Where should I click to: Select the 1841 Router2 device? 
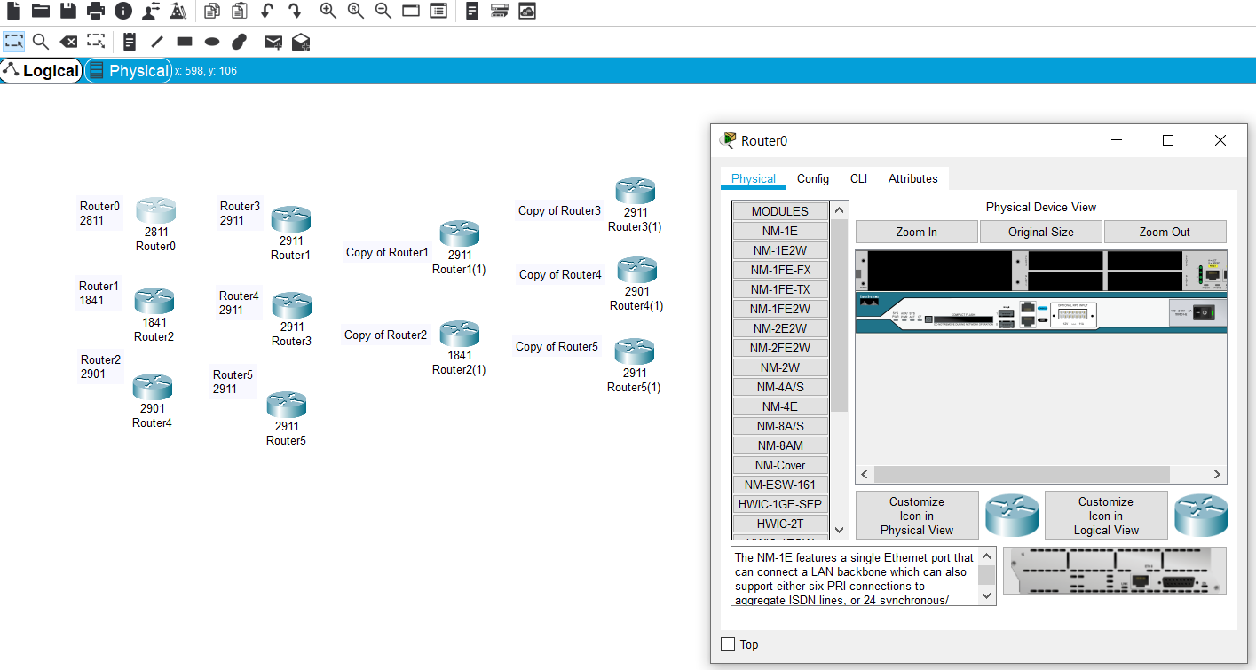[154, 302]
